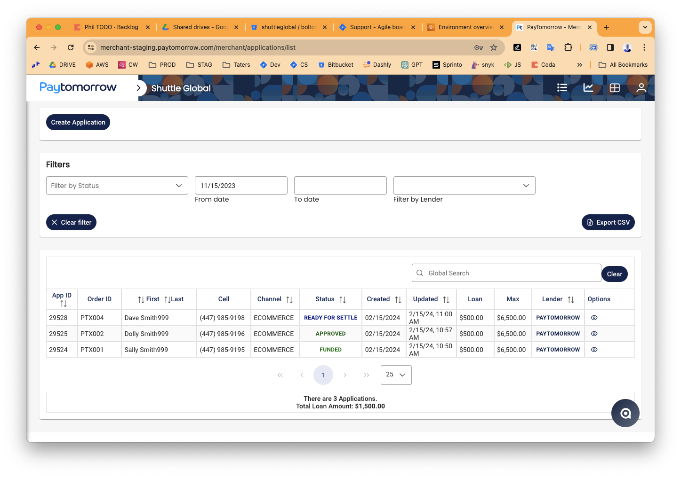
Task: Open the list view icon in header
Action: coord(562,88)
